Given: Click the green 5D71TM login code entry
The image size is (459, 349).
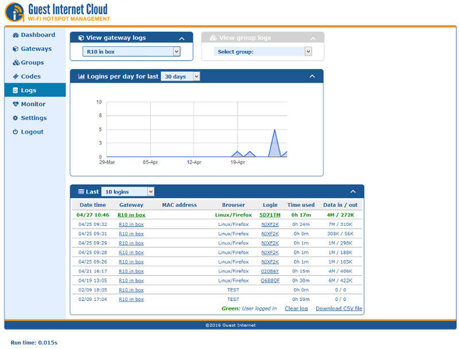Looking at the screenshot, I should click(x=270, y=214).
